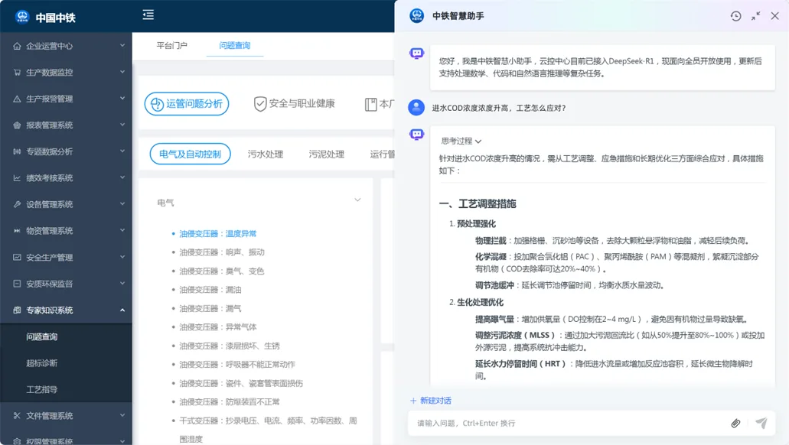Image resolution: width=789 pixels, height=445 pixels.
Task: Open 油侵变压器：漏油 link
Action: pos(210,290)
